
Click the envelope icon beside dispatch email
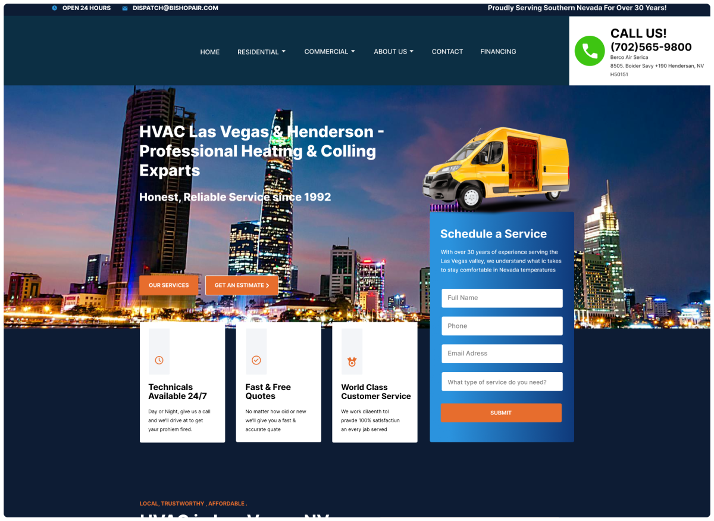(125, 8)
